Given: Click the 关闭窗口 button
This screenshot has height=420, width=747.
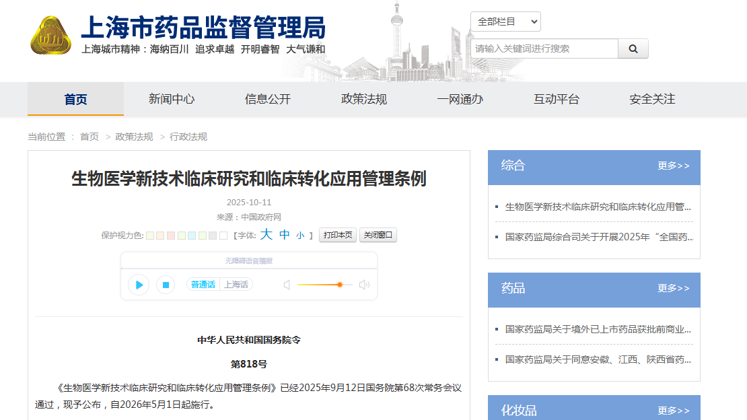Looking at the screenshot, I should [x=378, y=236].
